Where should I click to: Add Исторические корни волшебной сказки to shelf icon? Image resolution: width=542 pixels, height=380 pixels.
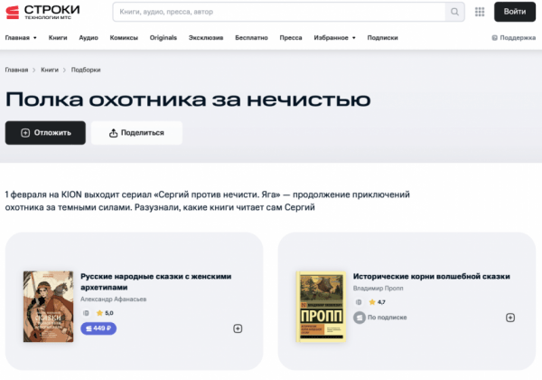coord(510,318)
